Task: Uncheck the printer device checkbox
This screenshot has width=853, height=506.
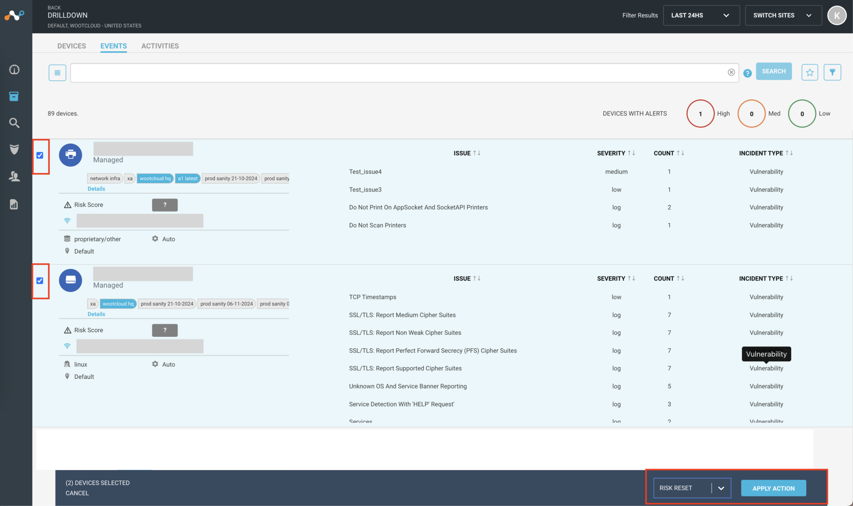Action: point(40,155)
